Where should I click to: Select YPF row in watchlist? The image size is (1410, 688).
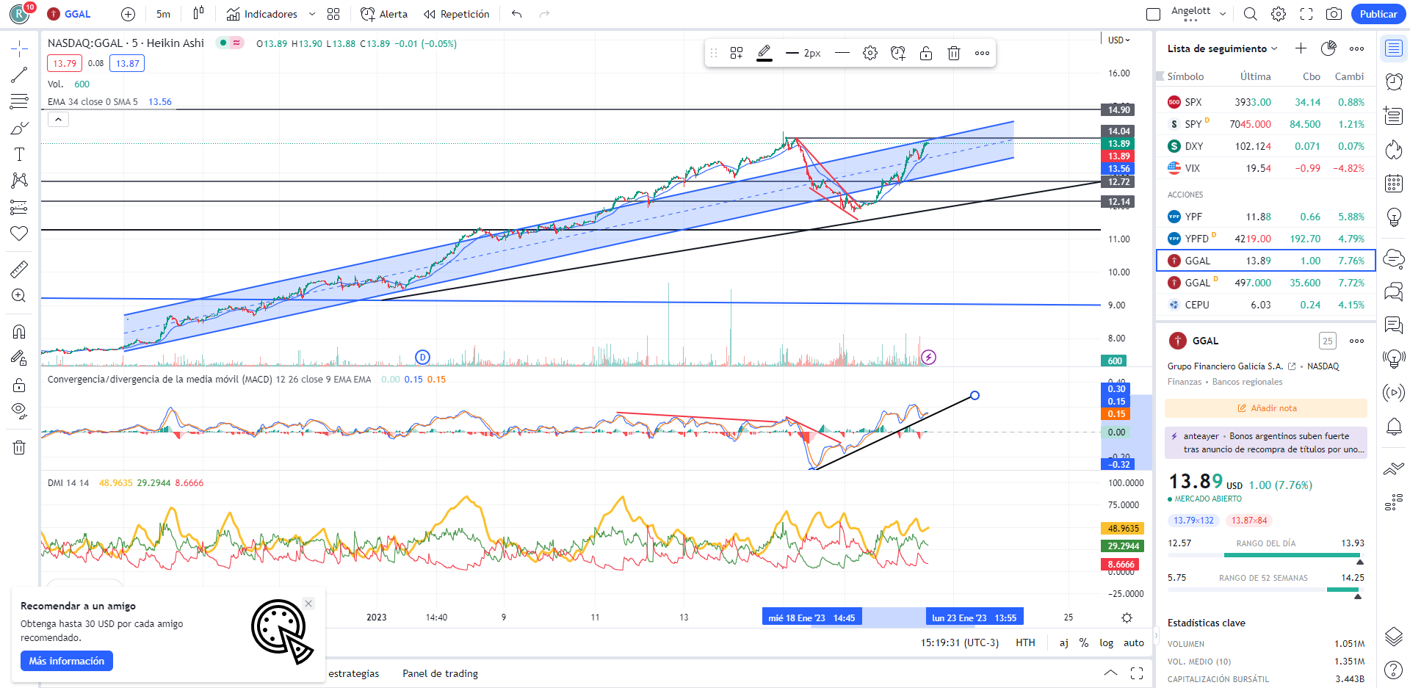click(1266, 217)
